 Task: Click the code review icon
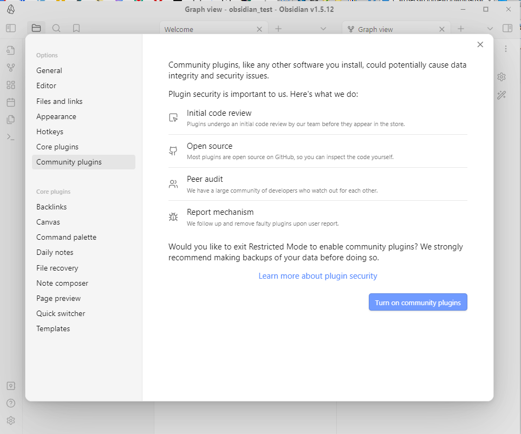(x=173, y=118)
